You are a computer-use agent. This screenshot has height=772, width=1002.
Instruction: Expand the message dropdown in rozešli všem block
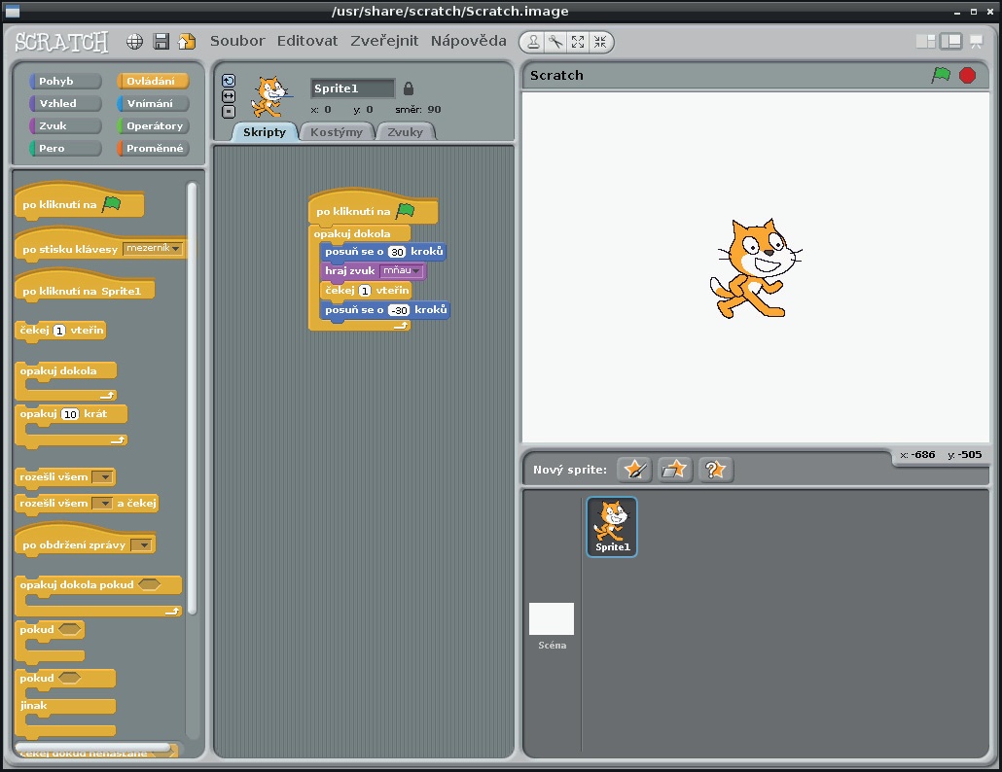102,476
